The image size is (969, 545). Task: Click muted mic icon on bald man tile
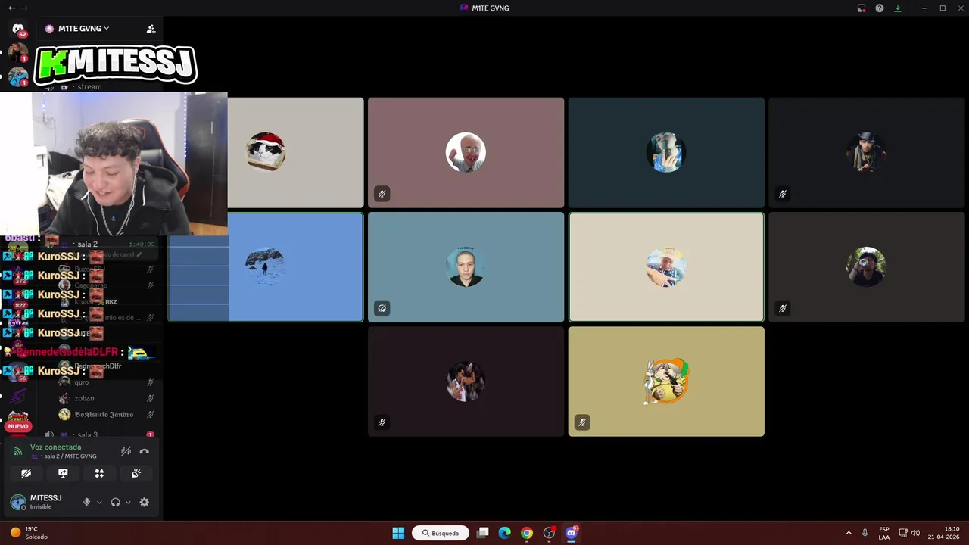point(382,194)
